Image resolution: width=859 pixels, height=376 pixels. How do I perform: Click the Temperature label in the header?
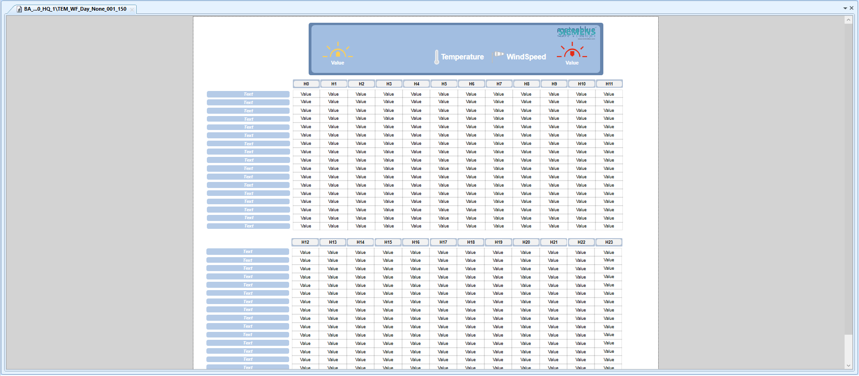pyautogui.click(x=462, y=57)
